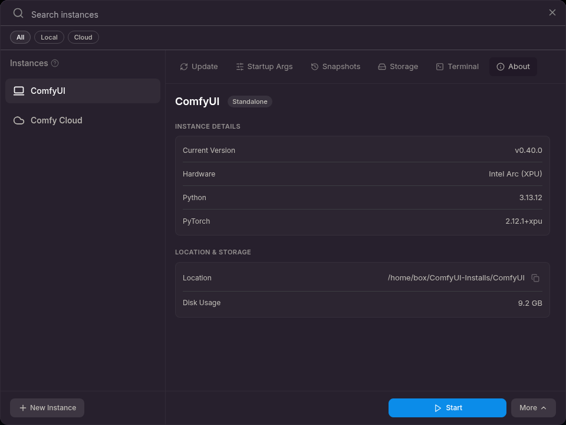Focus the Search instances field
Screen dimensions: 566x425
point(282,14)
